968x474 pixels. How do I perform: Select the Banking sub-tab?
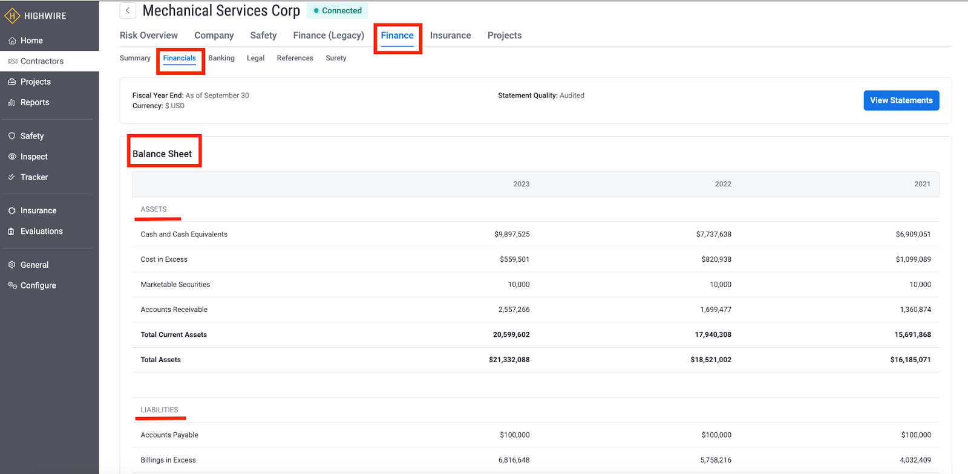pyautogui.click(x=221, y=58)
